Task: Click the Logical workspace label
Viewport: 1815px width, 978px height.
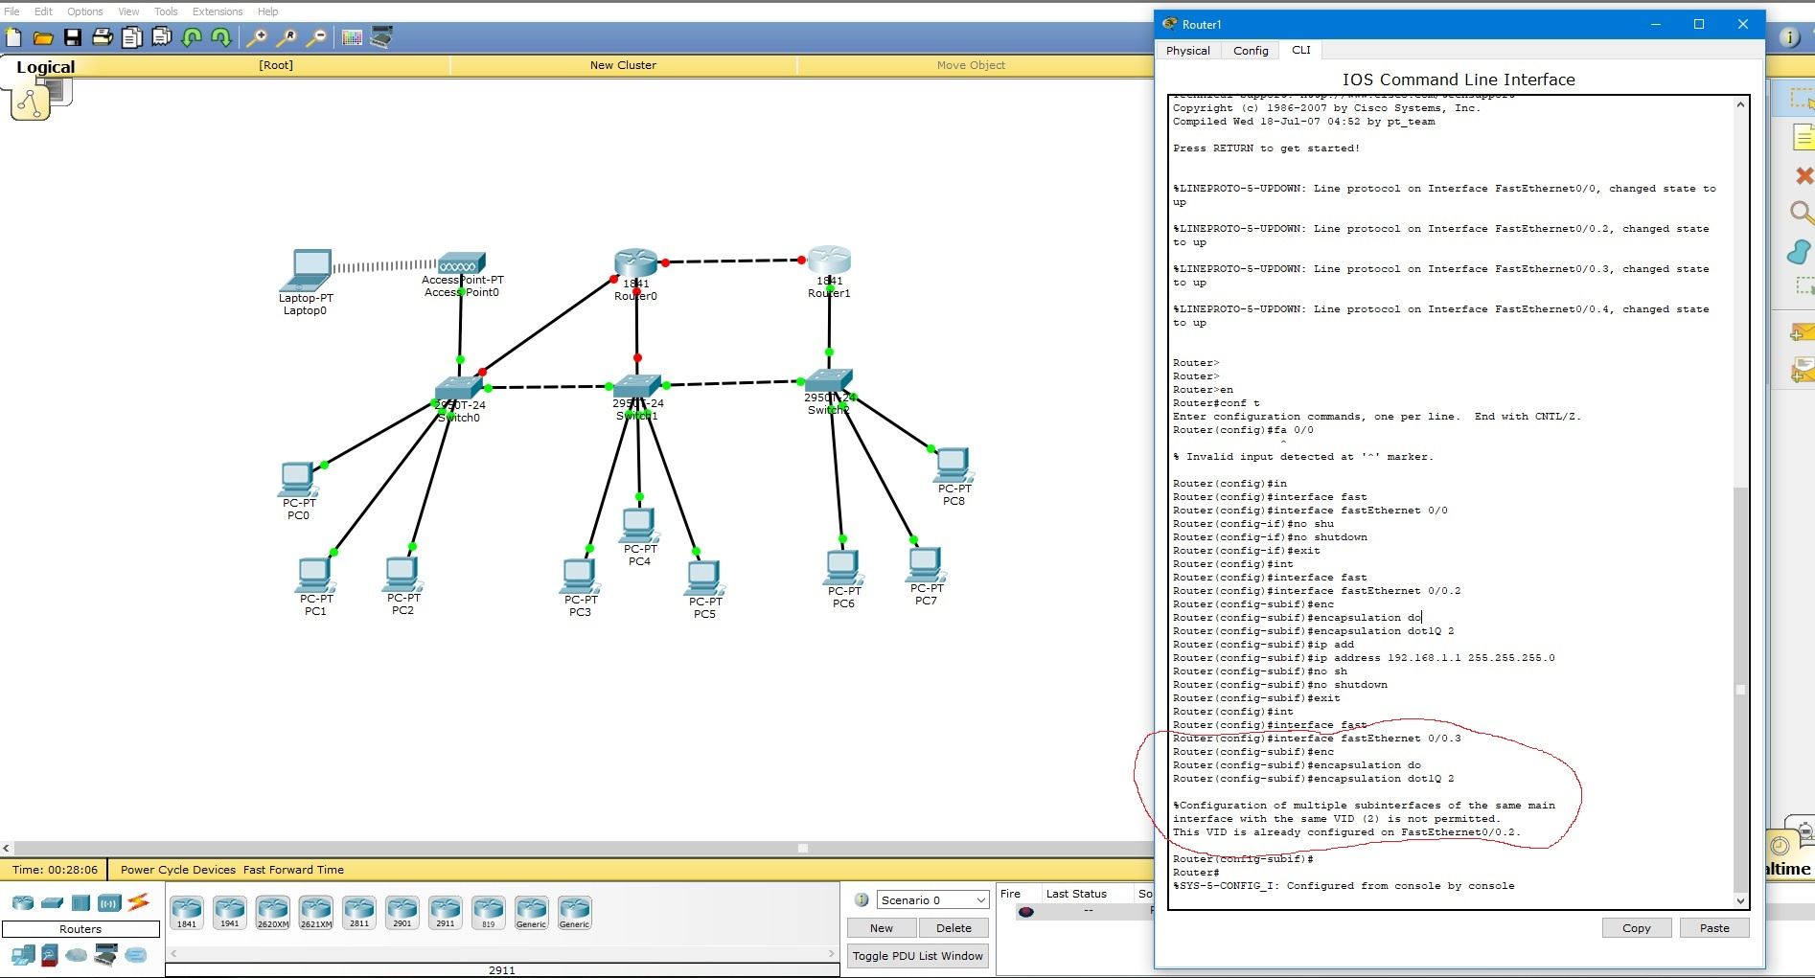Action: [45, 67]
